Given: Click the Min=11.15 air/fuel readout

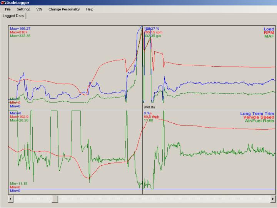Looking at the screenshot, I should (x=18, y=184).
